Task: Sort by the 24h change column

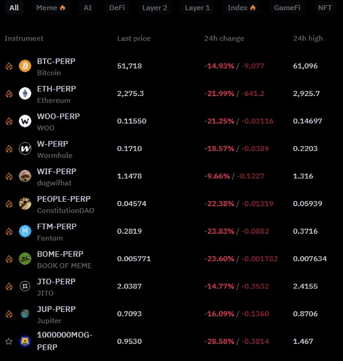Action: click(224, 38)
